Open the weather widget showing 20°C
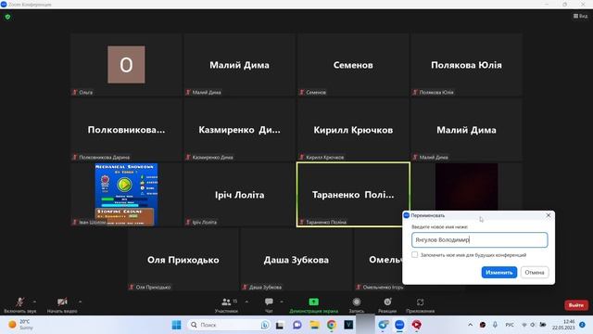The image size is (593, 334). click(20, 325)
